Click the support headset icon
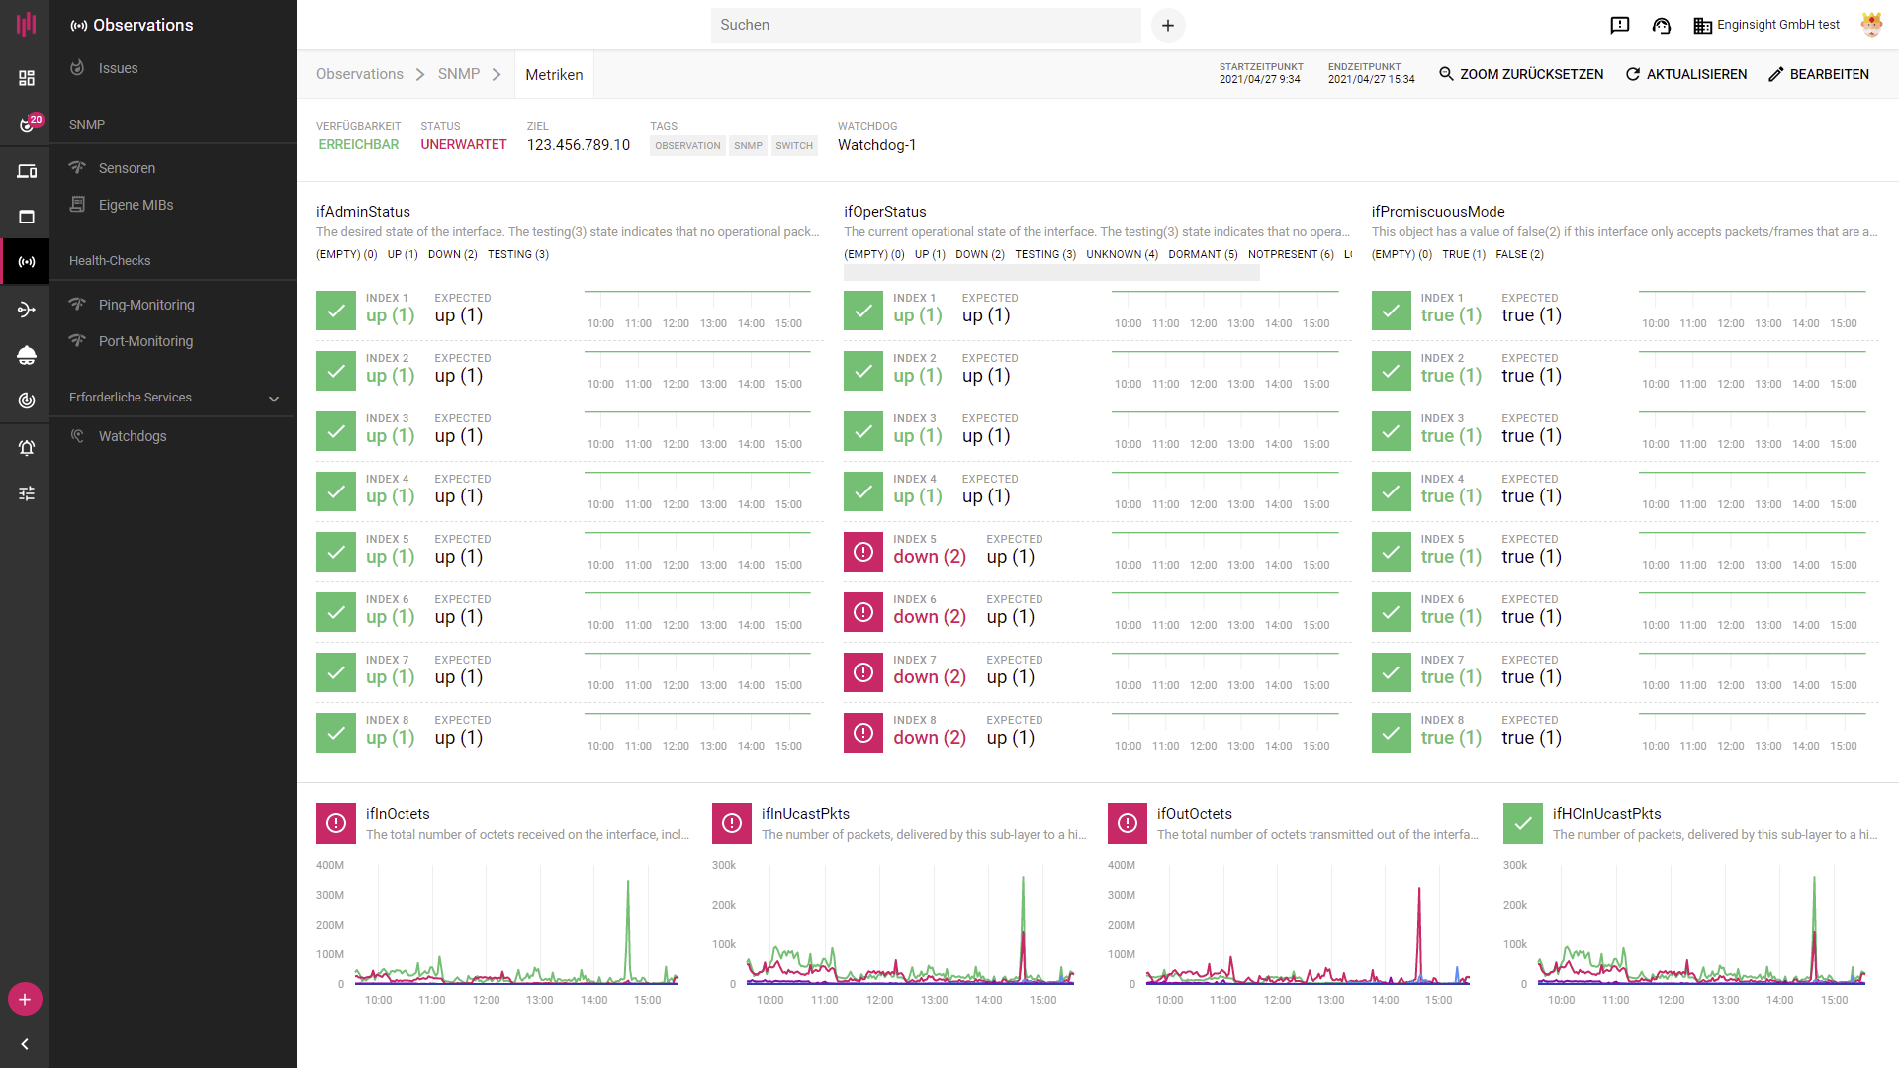This screenshot has height=1068, width=1899. tap(1662, 26)
